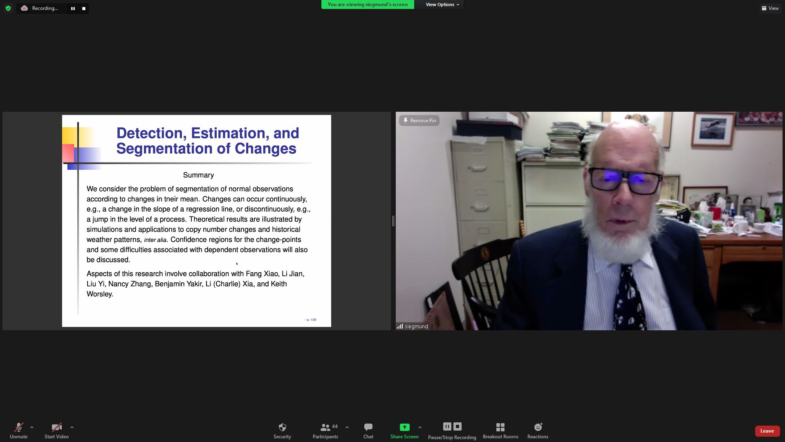The height and width of the screenshot is (442, 785).
Task: Click the pinned siegmund video feed
Action: 589,221
